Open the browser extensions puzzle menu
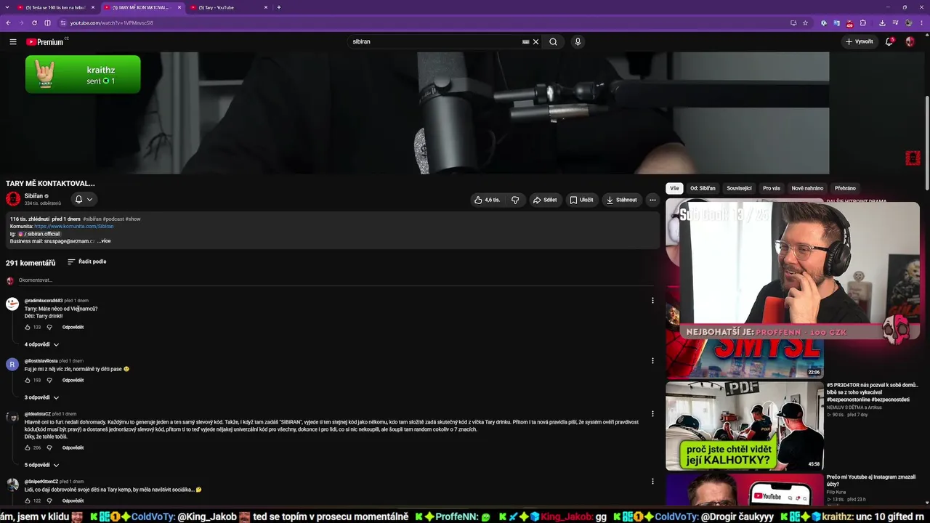Screen dimensions: 930x523 tap(863, 23)
